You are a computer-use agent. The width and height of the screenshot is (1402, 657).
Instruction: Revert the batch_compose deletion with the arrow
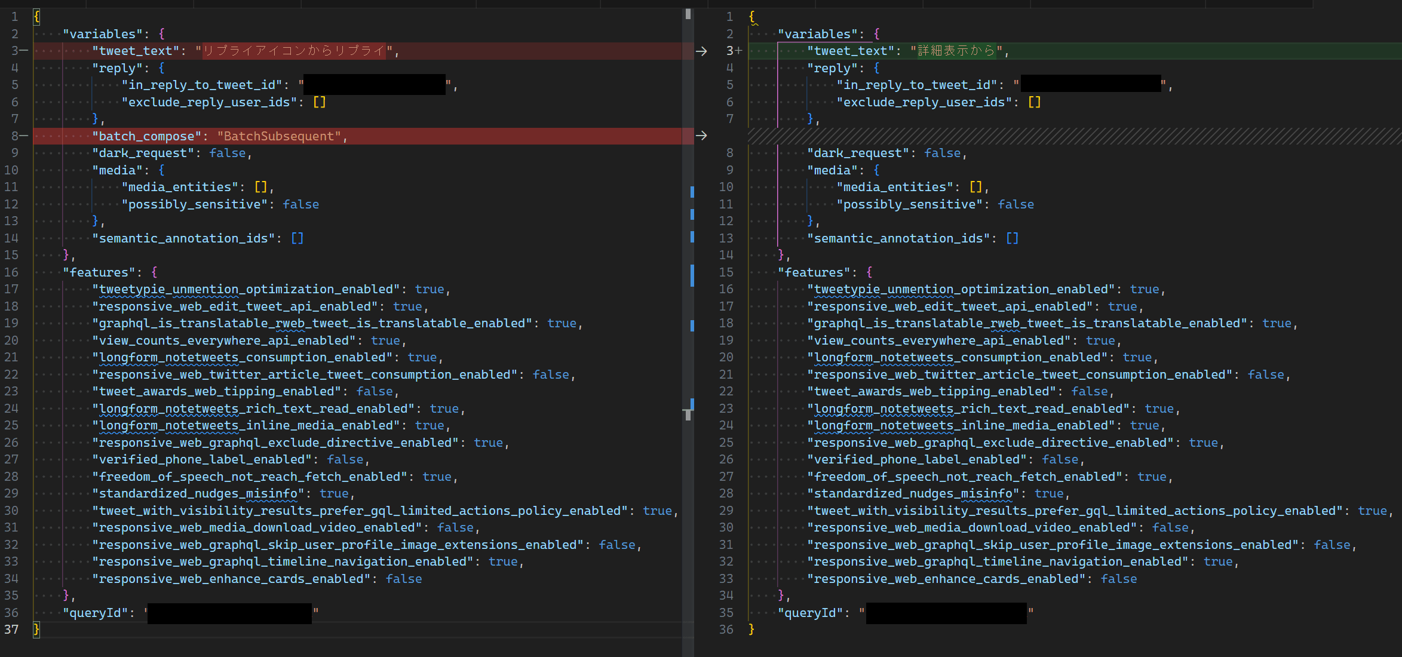click(701, 136)
